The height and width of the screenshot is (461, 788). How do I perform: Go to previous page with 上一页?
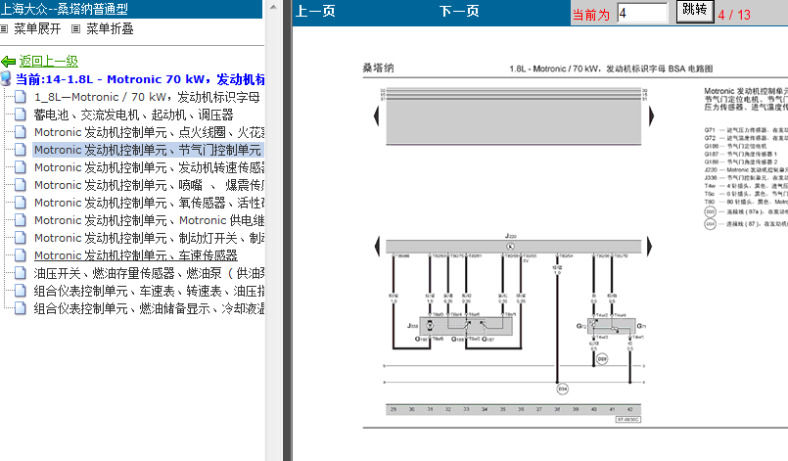click(x=315, y=11)
